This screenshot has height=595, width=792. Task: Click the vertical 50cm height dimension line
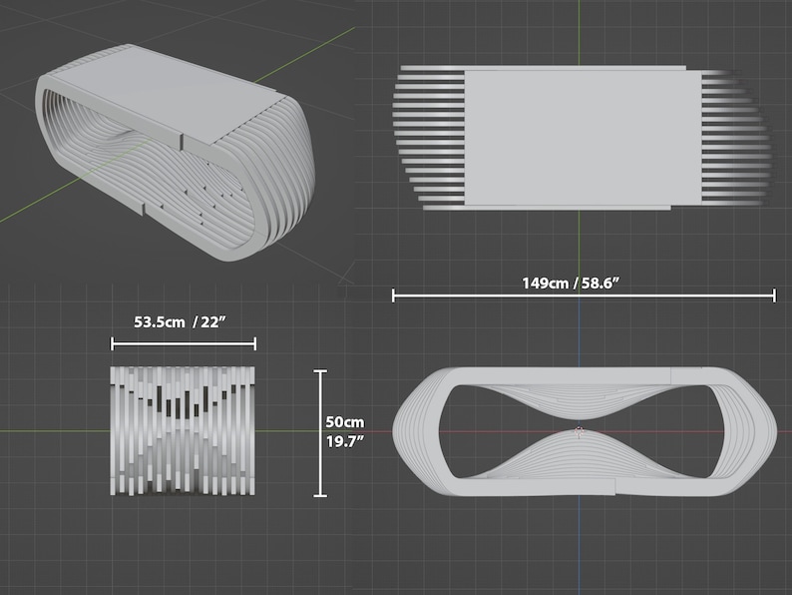(x=320, y=433)
